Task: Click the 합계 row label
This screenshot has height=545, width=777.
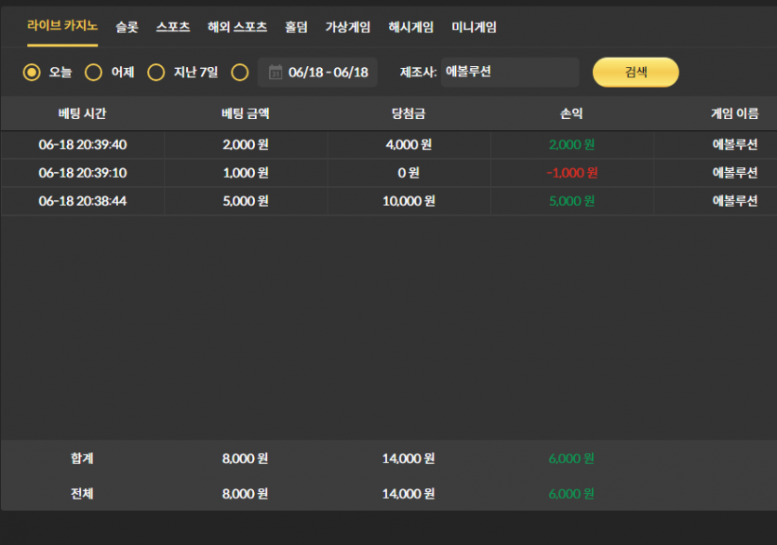Action: coord(82,459)
